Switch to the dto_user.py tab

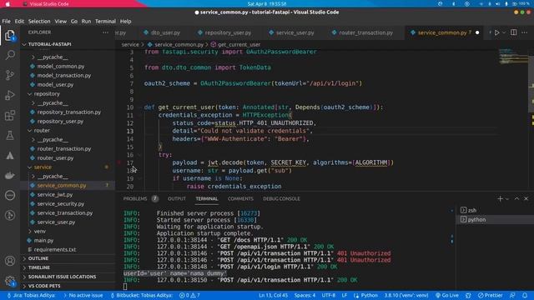(x=165, y=32)
